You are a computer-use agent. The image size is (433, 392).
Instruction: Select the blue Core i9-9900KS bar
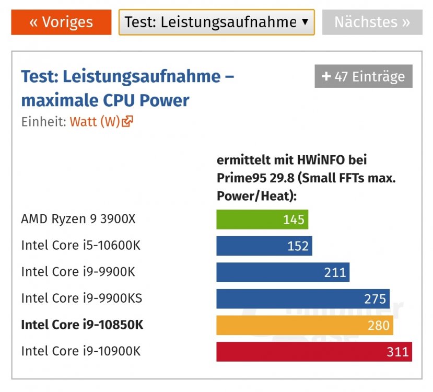click(303, 298)
